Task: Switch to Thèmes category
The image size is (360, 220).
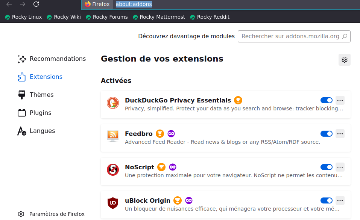Action: 36,95
